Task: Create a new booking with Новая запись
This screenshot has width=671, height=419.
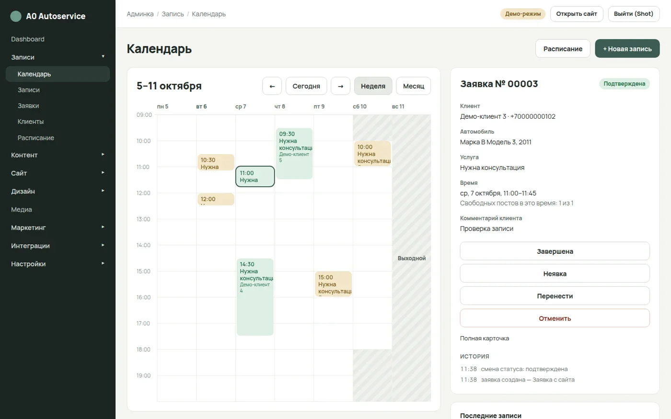Action: pyautogui.click(x=627, y=49)
